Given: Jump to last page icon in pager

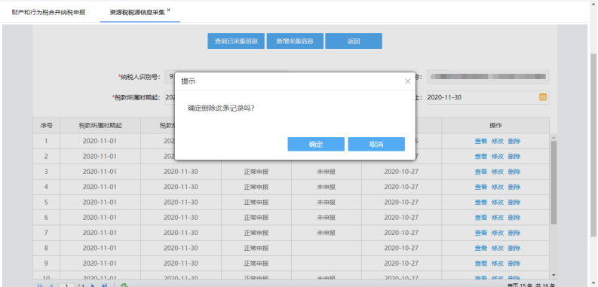Looking at the screenshot, I should coord(104,285).
